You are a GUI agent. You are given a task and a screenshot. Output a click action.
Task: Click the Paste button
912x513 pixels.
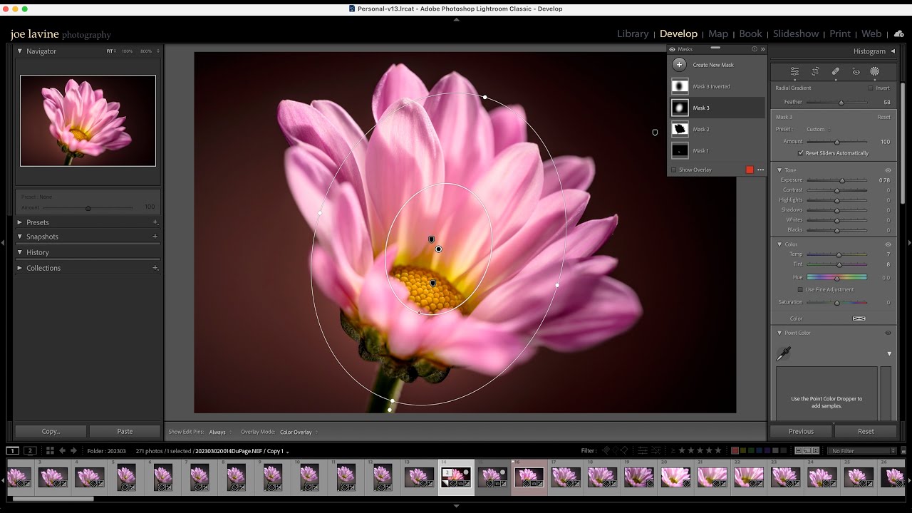125,431
